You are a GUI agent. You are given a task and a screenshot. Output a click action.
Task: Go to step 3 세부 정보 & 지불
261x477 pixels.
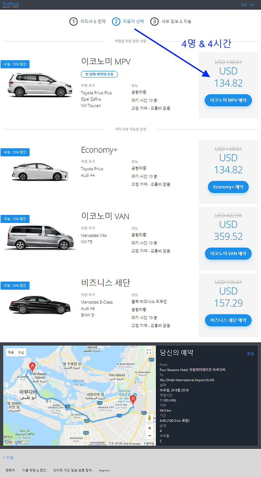[171, 21]
